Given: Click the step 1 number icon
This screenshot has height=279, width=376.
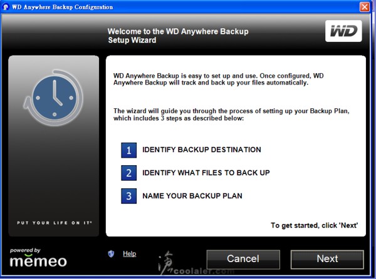Looking at the screenshot, I should click(x=128, y=150).
